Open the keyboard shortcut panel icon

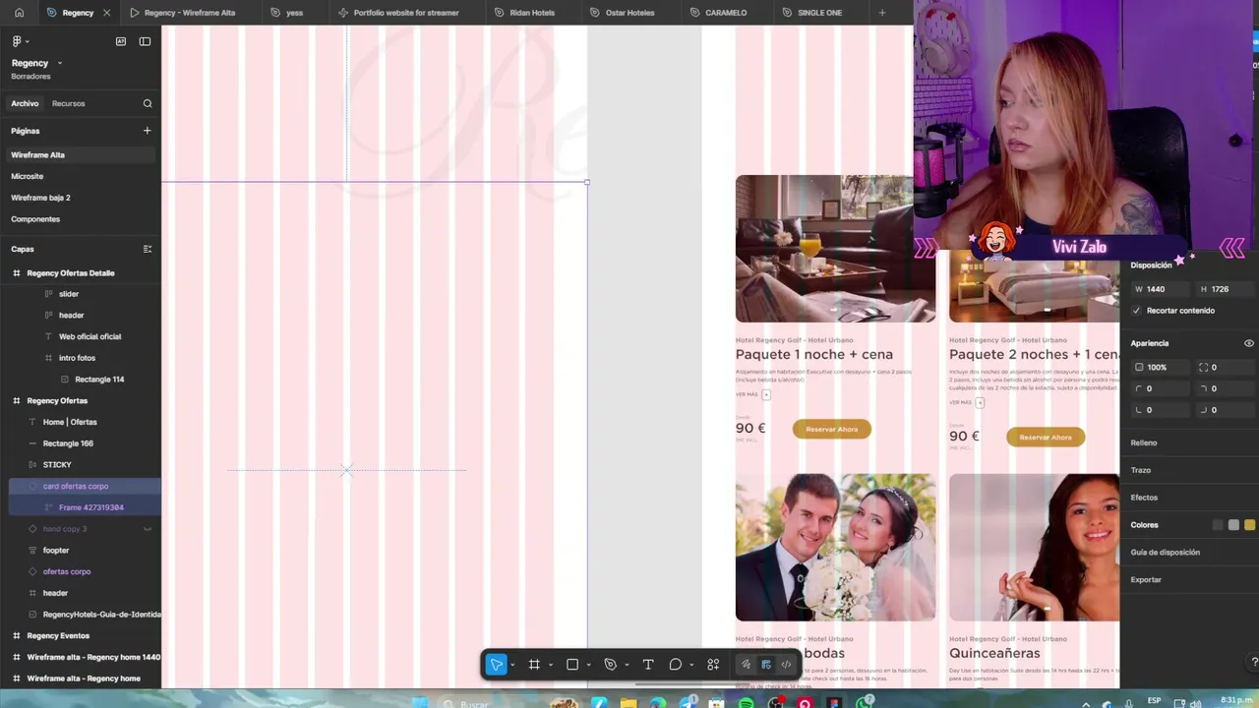[x=121, y=41]
